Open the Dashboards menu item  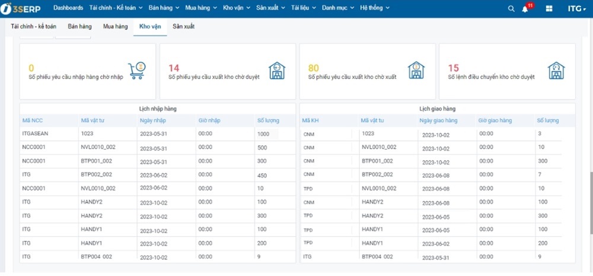tap(68, 8)
